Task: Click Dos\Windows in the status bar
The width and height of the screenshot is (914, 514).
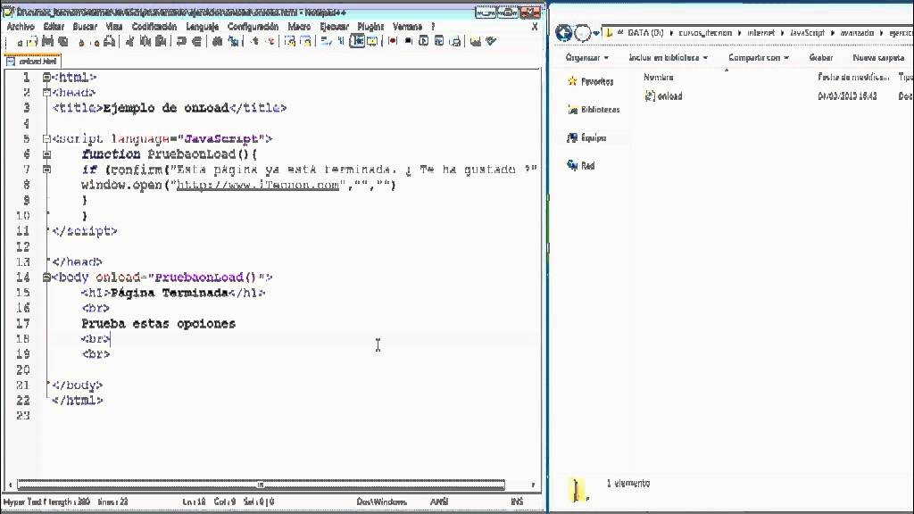Action: 382,502
